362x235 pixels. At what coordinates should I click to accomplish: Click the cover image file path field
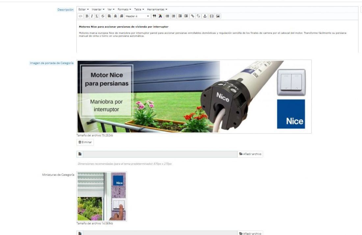point(160,154)
